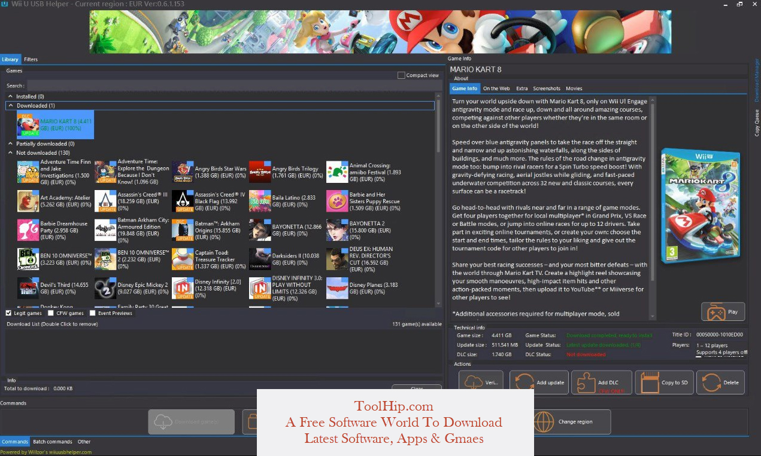The image size is (761, 456).
Task: Choose the Barbie Dreamhouse Party icon
Action: [x=28, y=230]
